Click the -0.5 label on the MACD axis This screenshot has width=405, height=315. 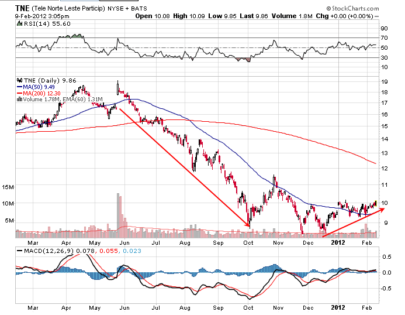[386, 288]
